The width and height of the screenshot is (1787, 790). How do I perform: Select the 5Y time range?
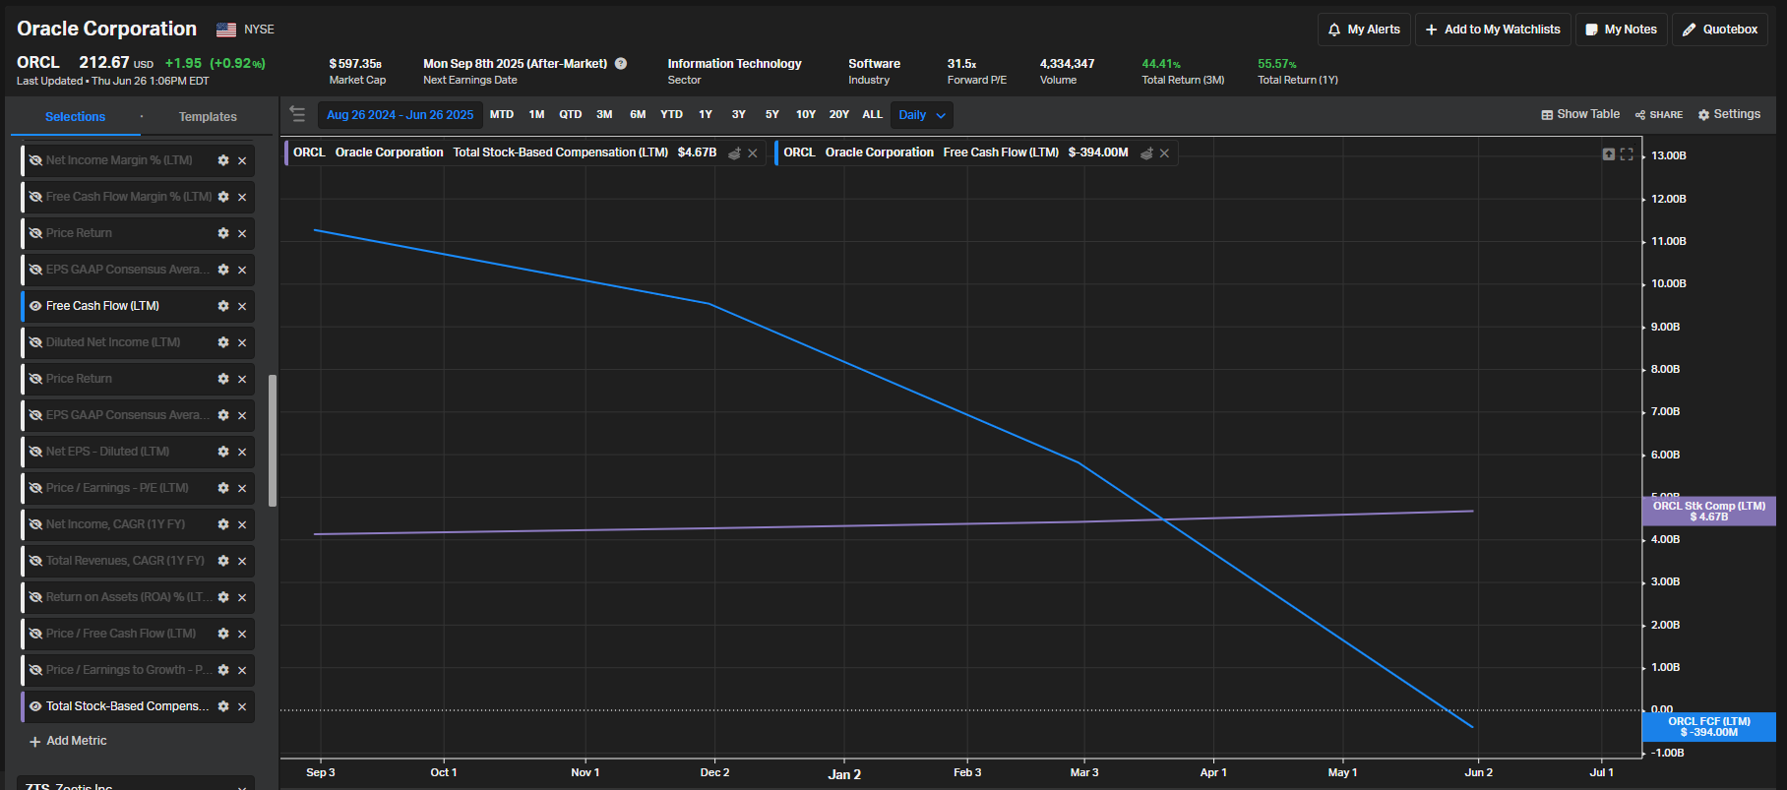coord(772,115)
